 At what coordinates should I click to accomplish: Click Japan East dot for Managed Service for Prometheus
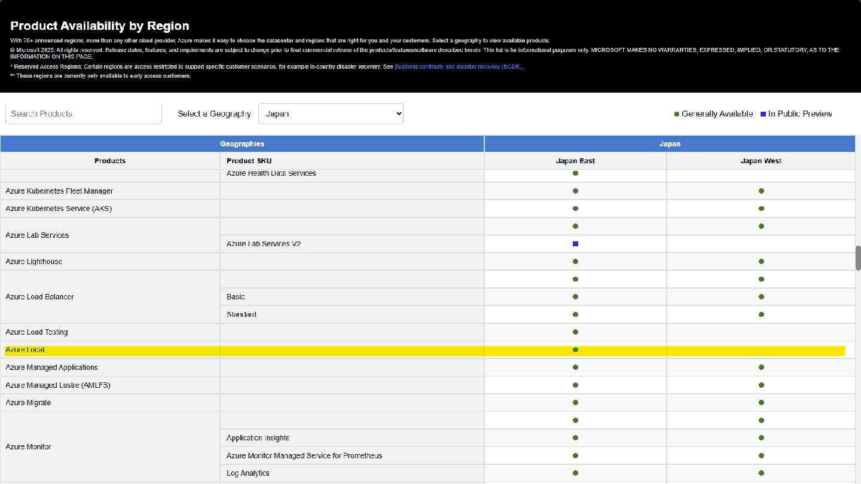(575, 455)
